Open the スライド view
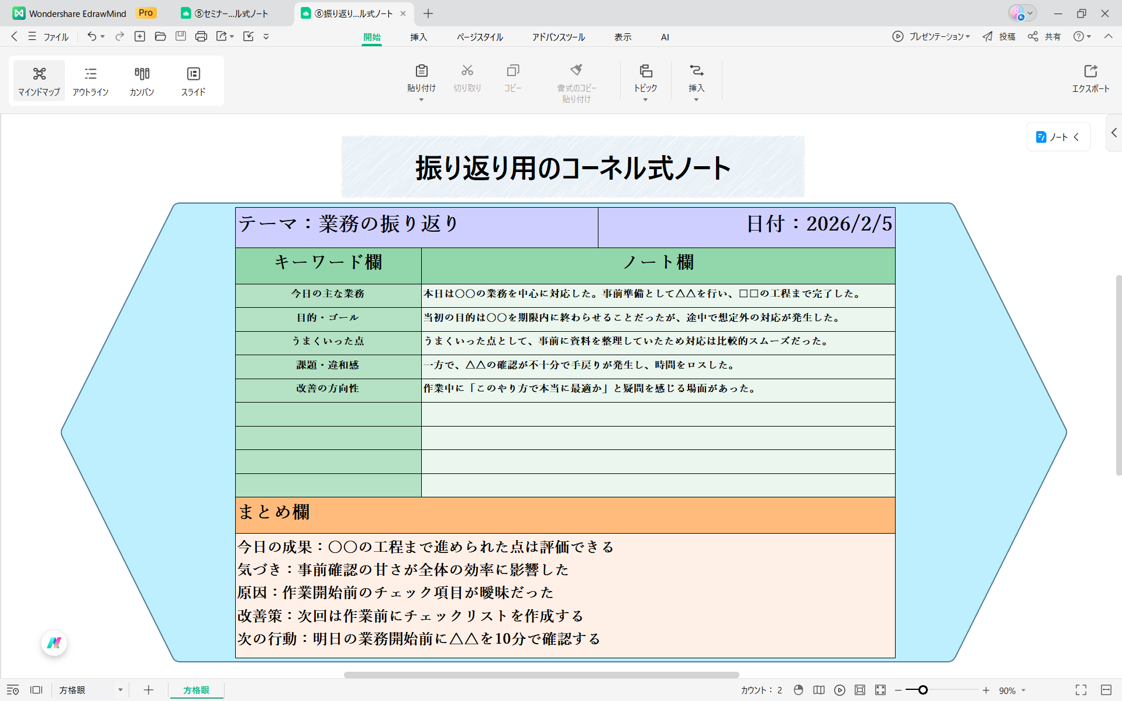 tap(193, 81)
